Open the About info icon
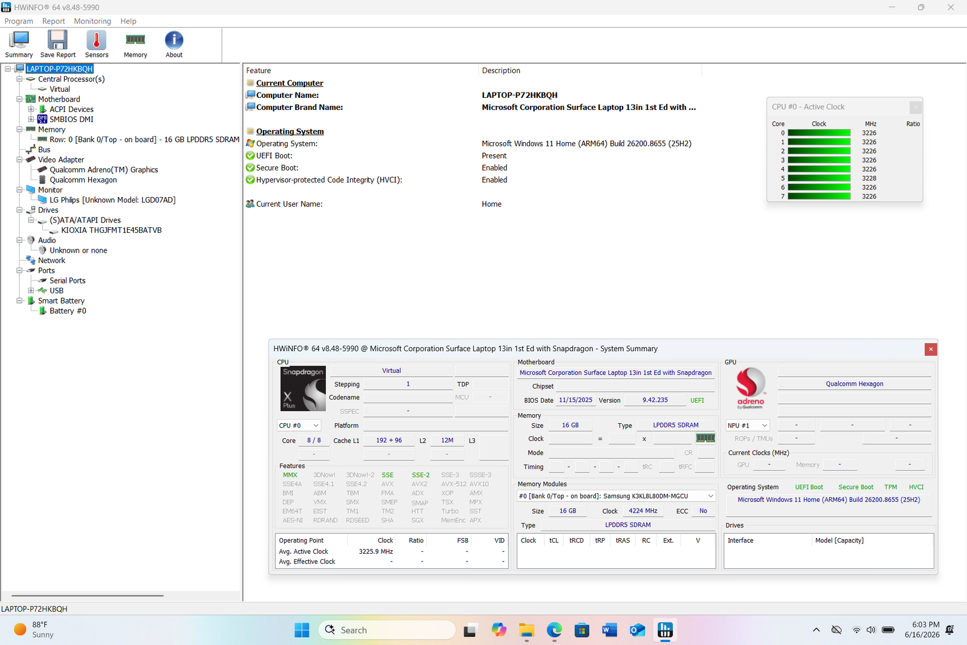The image size is (967, 645). (x=174, y=44)
